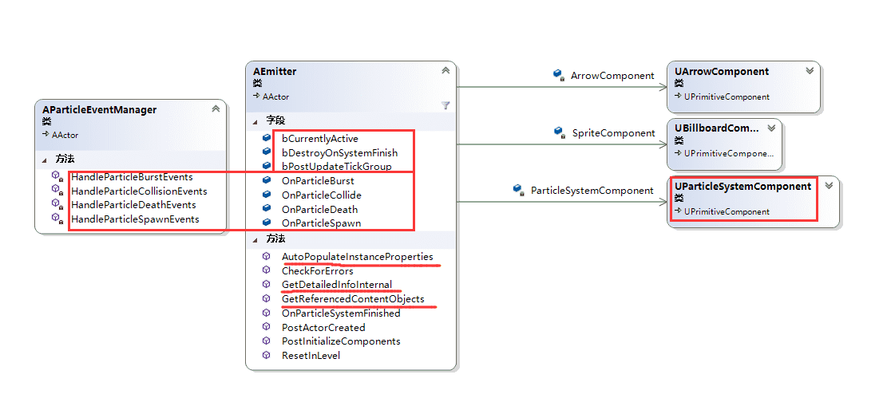
Task: Select the GetReferencedContentObjects method
Action: click(x=353, y=299)
